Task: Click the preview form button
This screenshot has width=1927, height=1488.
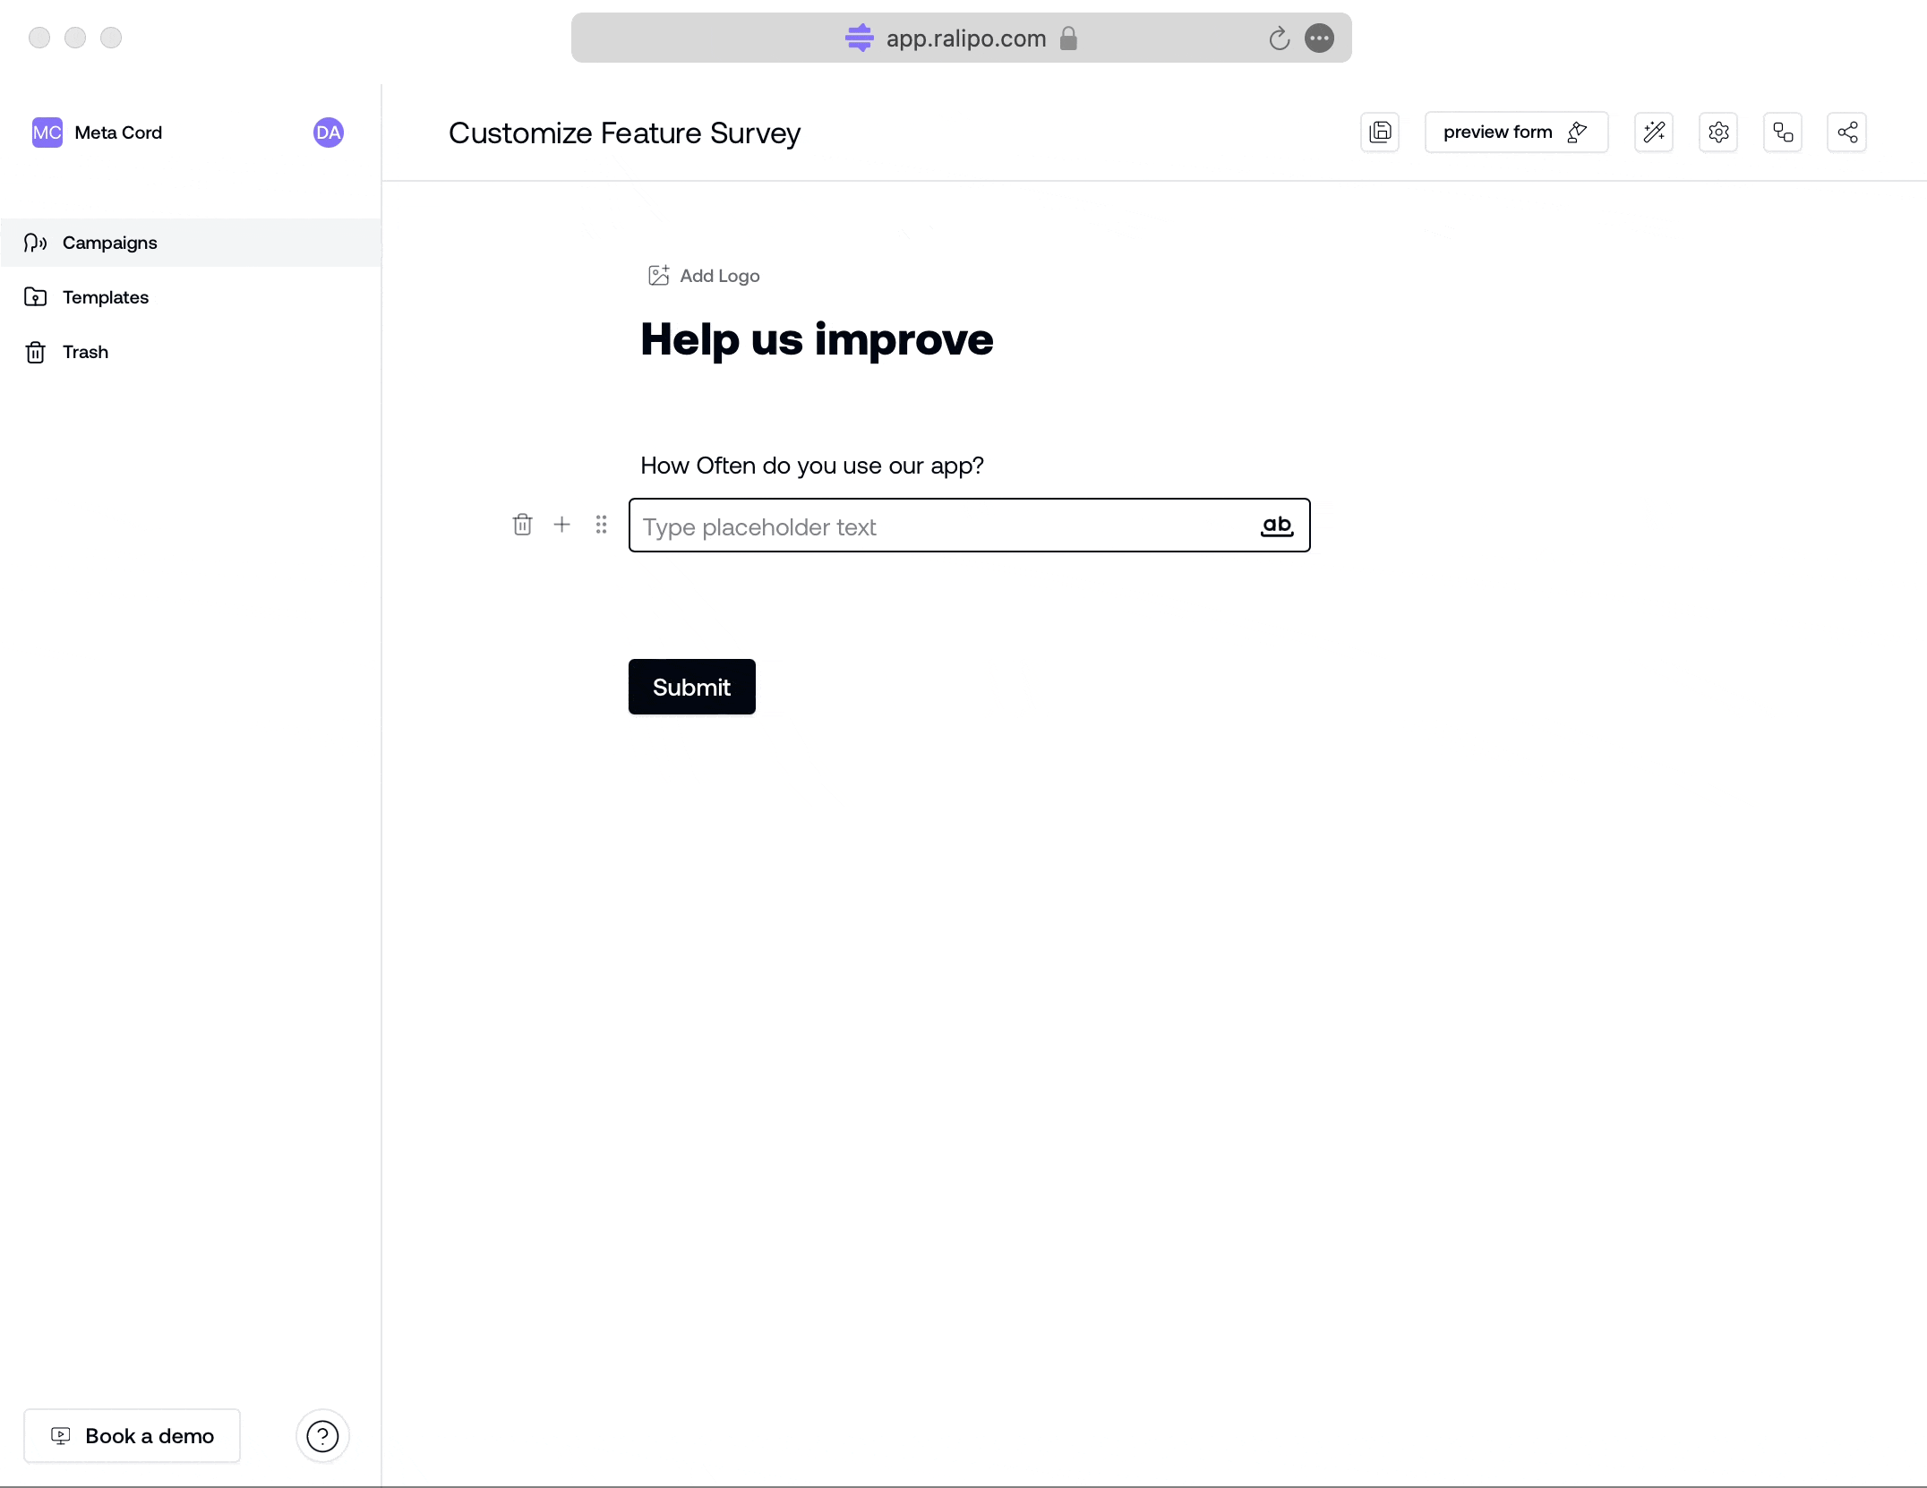Action: coord(1515,133)
